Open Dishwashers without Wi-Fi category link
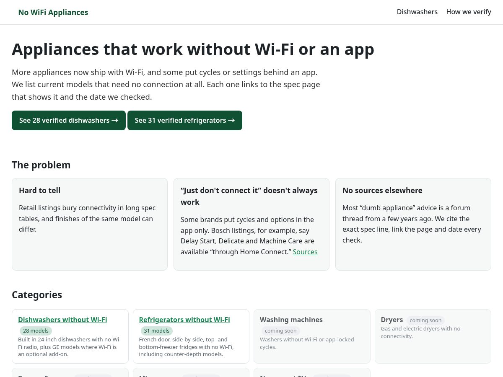Viewport: 503px width, 377px height. 62,320
